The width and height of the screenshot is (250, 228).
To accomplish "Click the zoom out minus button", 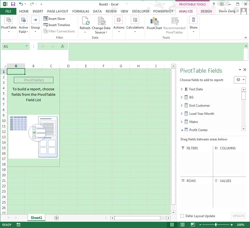I will point(200,225).
